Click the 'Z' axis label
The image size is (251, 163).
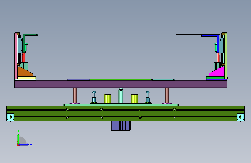(x=31, y=143)
